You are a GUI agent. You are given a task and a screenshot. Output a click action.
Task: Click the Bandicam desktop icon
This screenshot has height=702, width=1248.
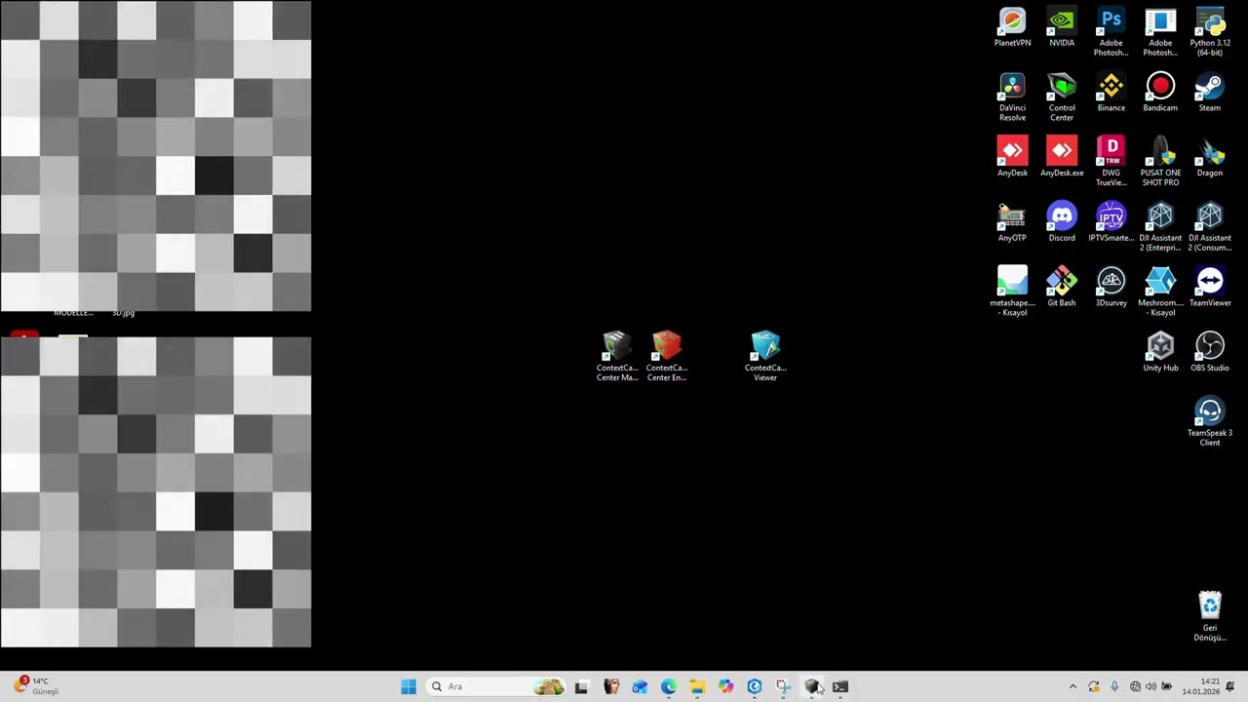[x=1160, y=93]
